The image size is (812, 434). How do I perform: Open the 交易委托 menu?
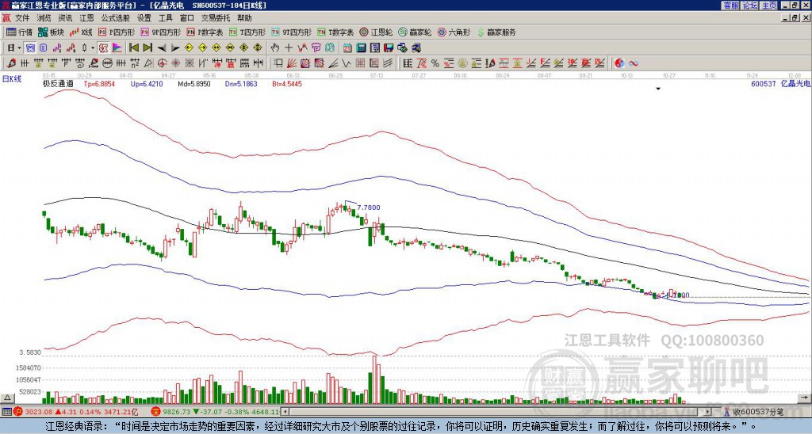coord(216,17)
